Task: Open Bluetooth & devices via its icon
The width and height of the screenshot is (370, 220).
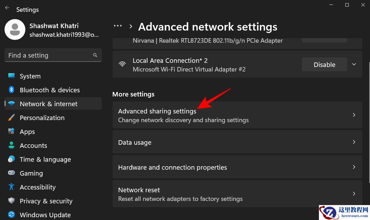Action: pos(12,90)
